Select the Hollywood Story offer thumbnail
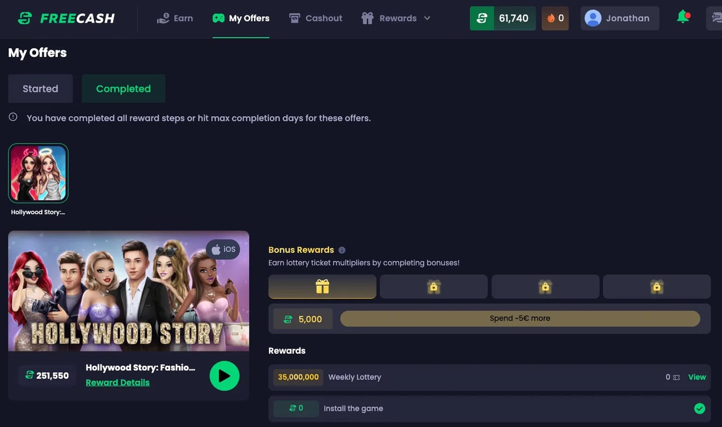Image resolution: width=722 pixels, height=427 pixels. [x=38, y=173]
